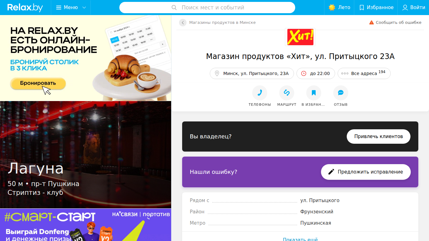This screenshot has height=241, width=429.
Task: Click the Привлечь клиентов button
Action: (x=378, y=137)
